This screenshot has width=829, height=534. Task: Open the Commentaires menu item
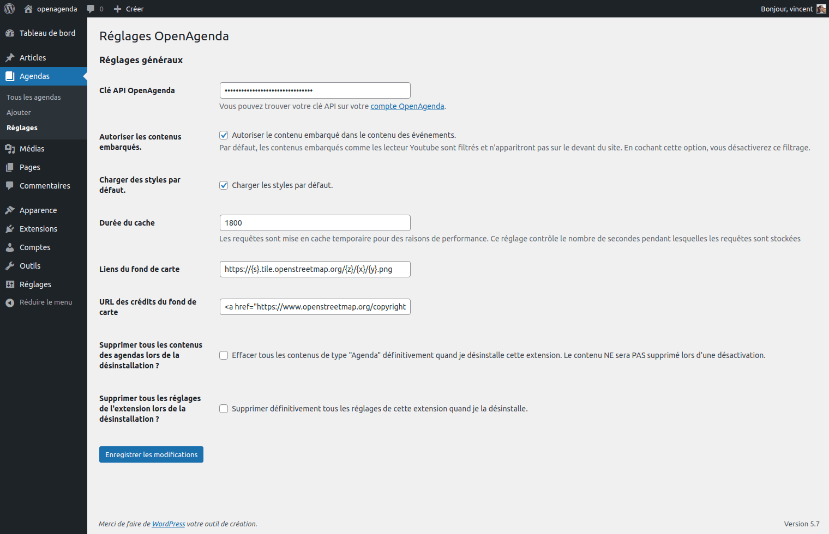[x=44, y=186]
